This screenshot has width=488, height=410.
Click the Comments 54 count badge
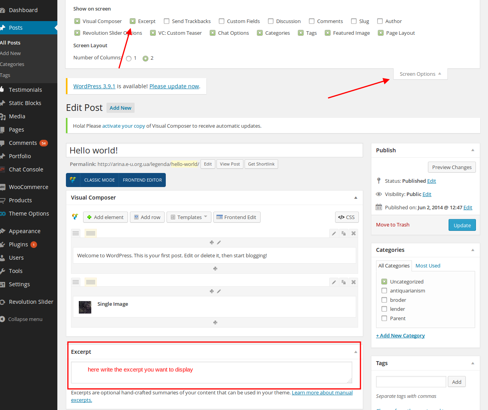[44, 143]
